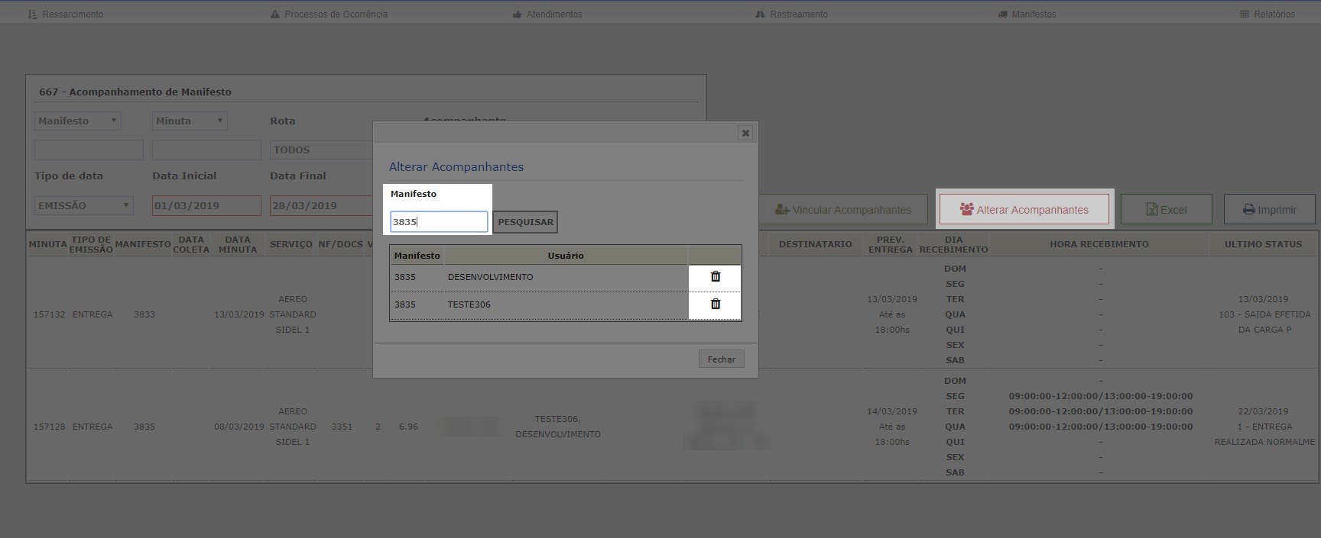Open the Relatórios menu
The width and height of the screenshot is (1321, 538).
(x=1267, y=14)
